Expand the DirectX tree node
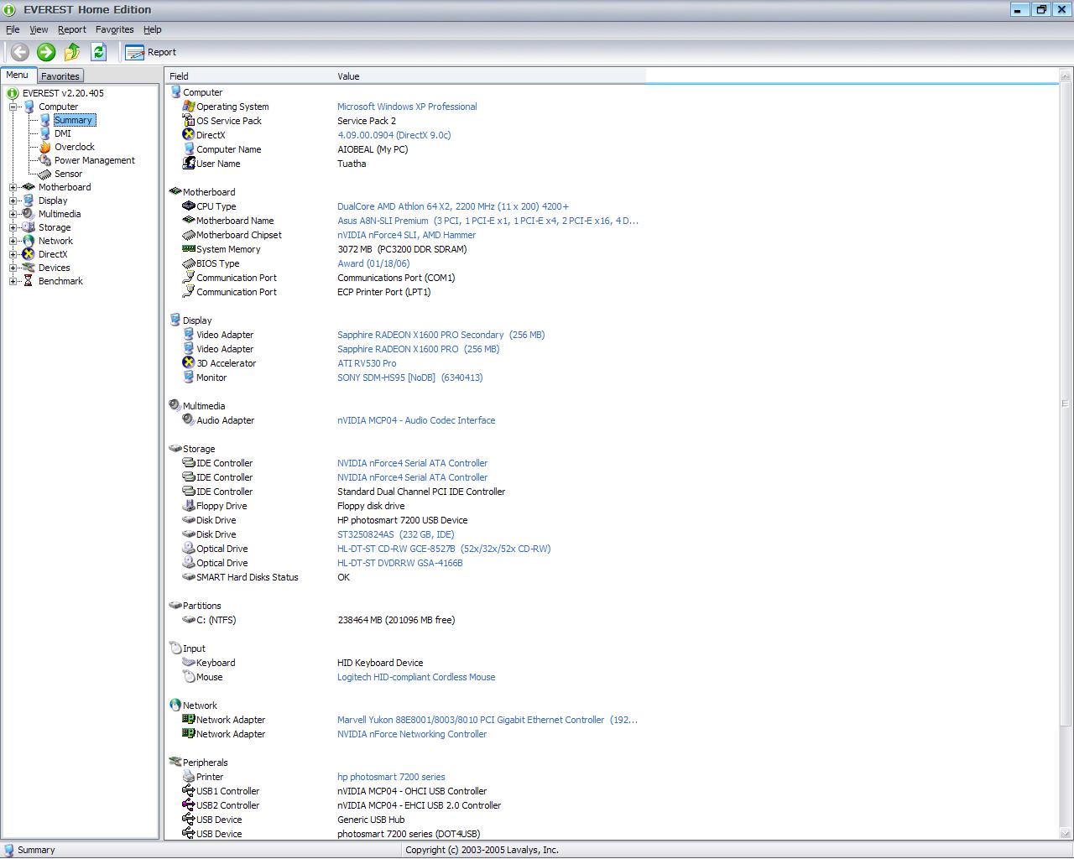The width and height of the screenshot is (1074, 859). [13, 254]
